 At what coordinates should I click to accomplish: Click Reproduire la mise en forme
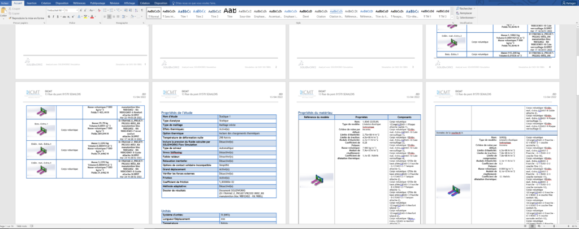[26, 18]
